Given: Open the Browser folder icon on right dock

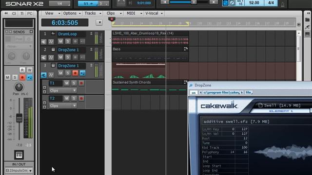Looking at the screenshot, I should click(x=308, y=20).
